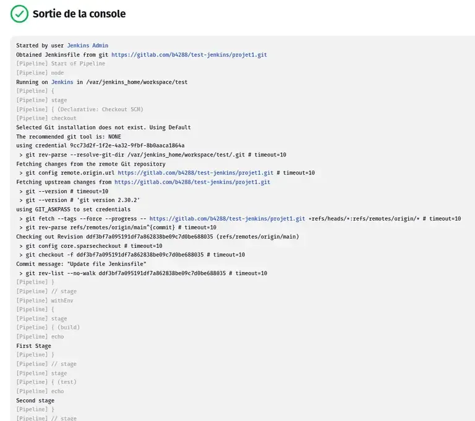The image size is (475, 421).
Task: Click the First Stage output line
Action: pyautogui.click(x=33, y=346)
